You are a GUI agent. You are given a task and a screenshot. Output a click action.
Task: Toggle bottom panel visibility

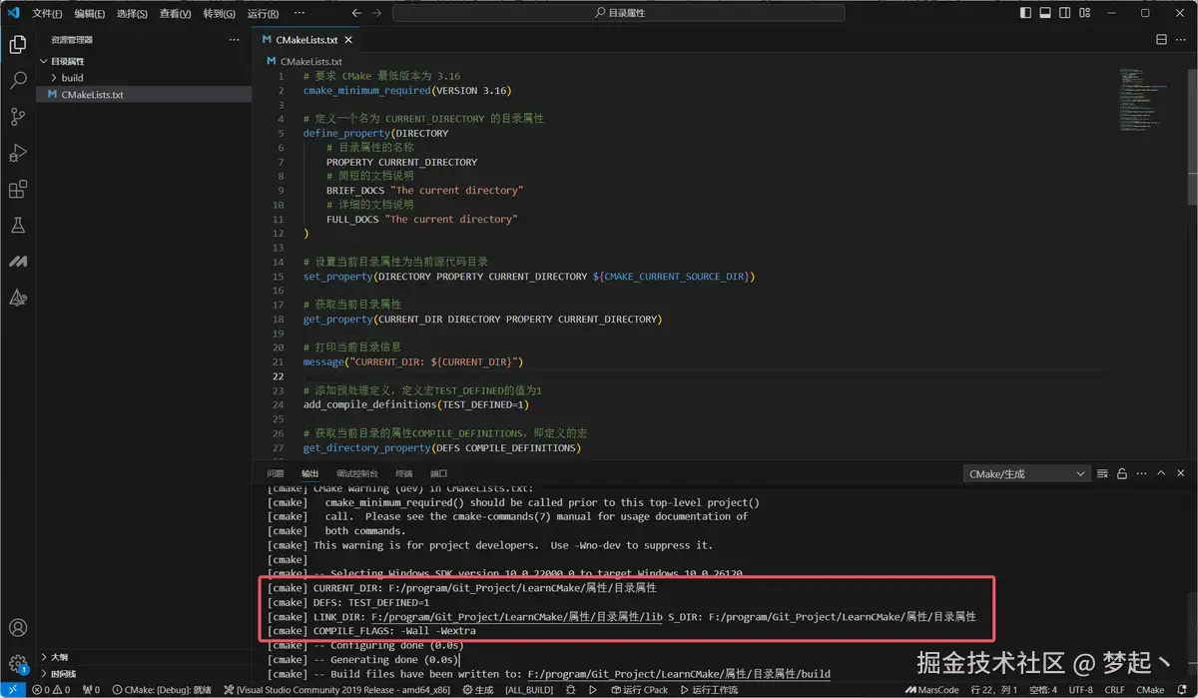(1045, 13)
